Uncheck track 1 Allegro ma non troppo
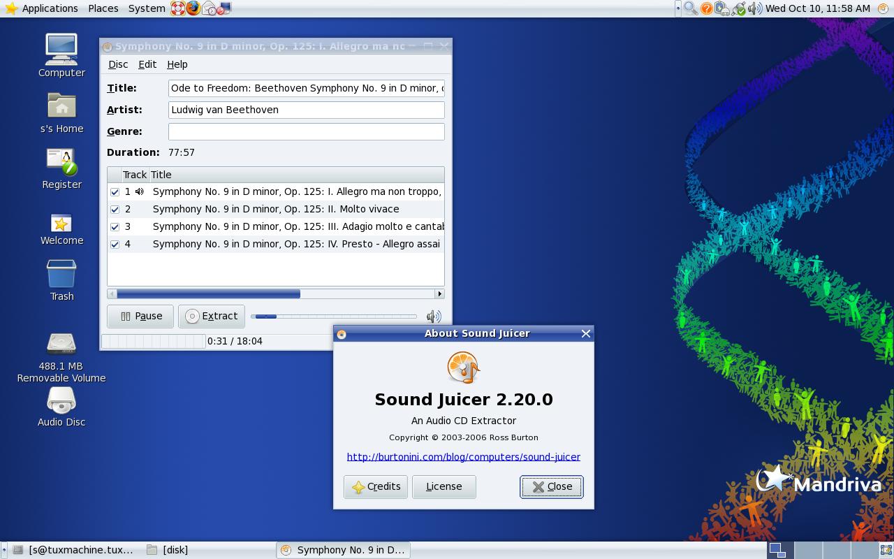This screenshot has height=559, width=894. 115,191
